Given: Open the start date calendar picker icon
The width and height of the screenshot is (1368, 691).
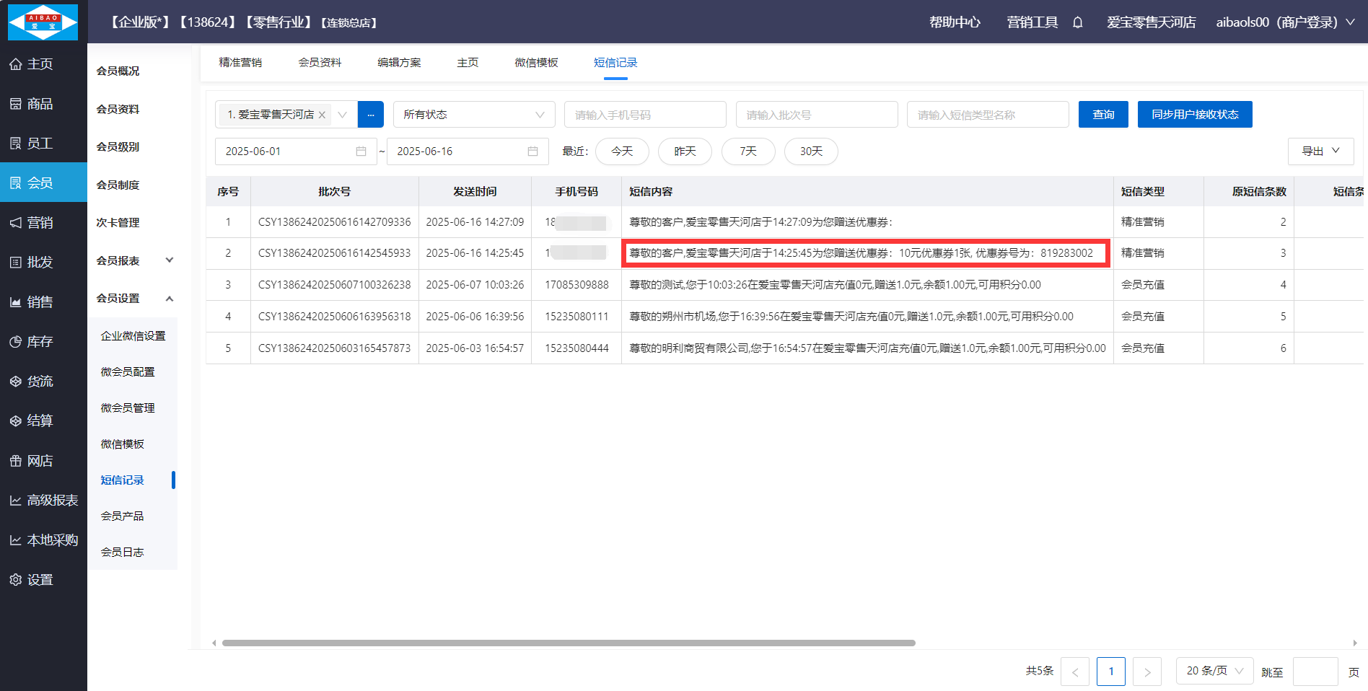Looking at the screenshot, I should tap(361, 151).
